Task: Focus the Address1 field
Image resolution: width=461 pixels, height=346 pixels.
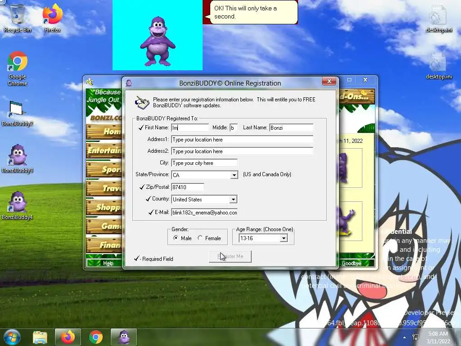Action: 242,140
